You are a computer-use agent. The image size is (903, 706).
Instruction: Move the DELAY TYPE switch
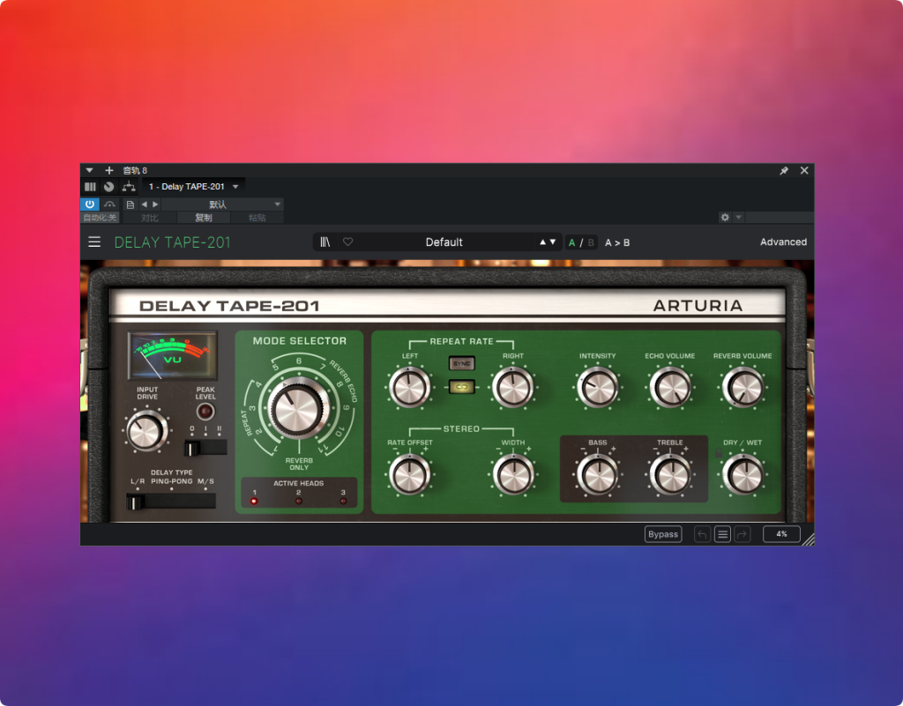pyautogui.click(x=170, y=502)
